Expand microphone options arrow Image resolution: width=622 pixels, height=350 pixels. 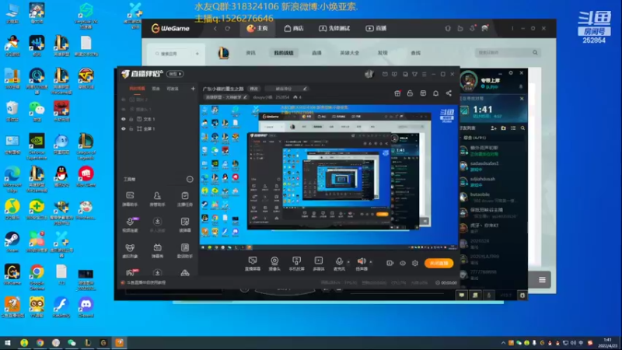tap(348, 262)
